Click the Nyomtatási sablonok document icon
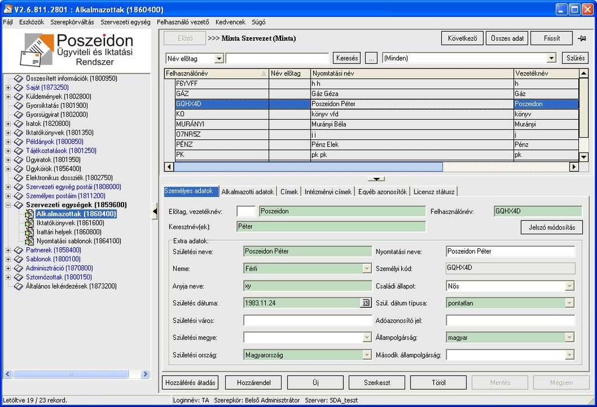The width and height of the screenshot is (597, 407). point(29,241)
